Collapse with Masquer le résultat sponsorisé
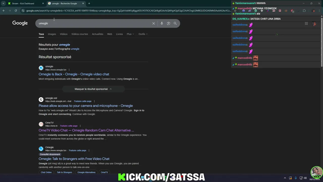Image resolution: width=323 pixels, height=182 pixels. click(x=93, y=89)
